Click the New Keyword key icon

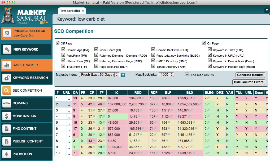(x=7, y=50)
